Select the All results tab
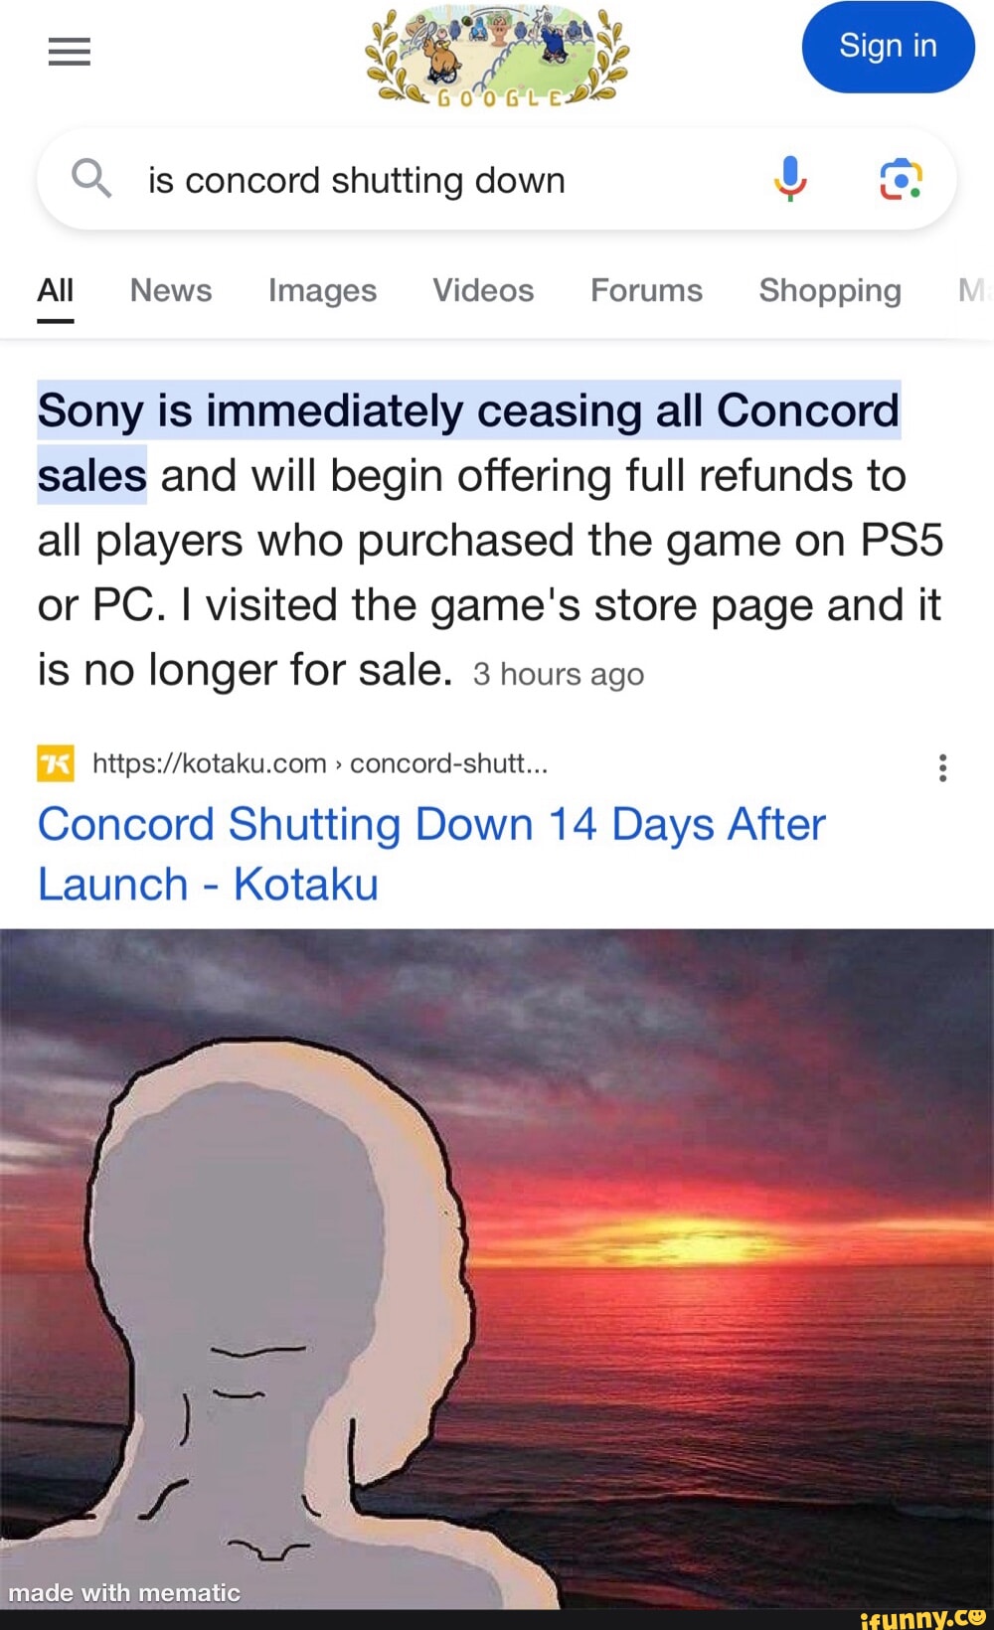 tap(56, 291)
